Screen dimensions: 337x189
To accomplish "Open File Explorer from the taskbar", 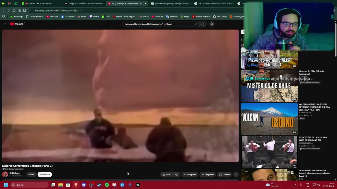I will [61, 185].
